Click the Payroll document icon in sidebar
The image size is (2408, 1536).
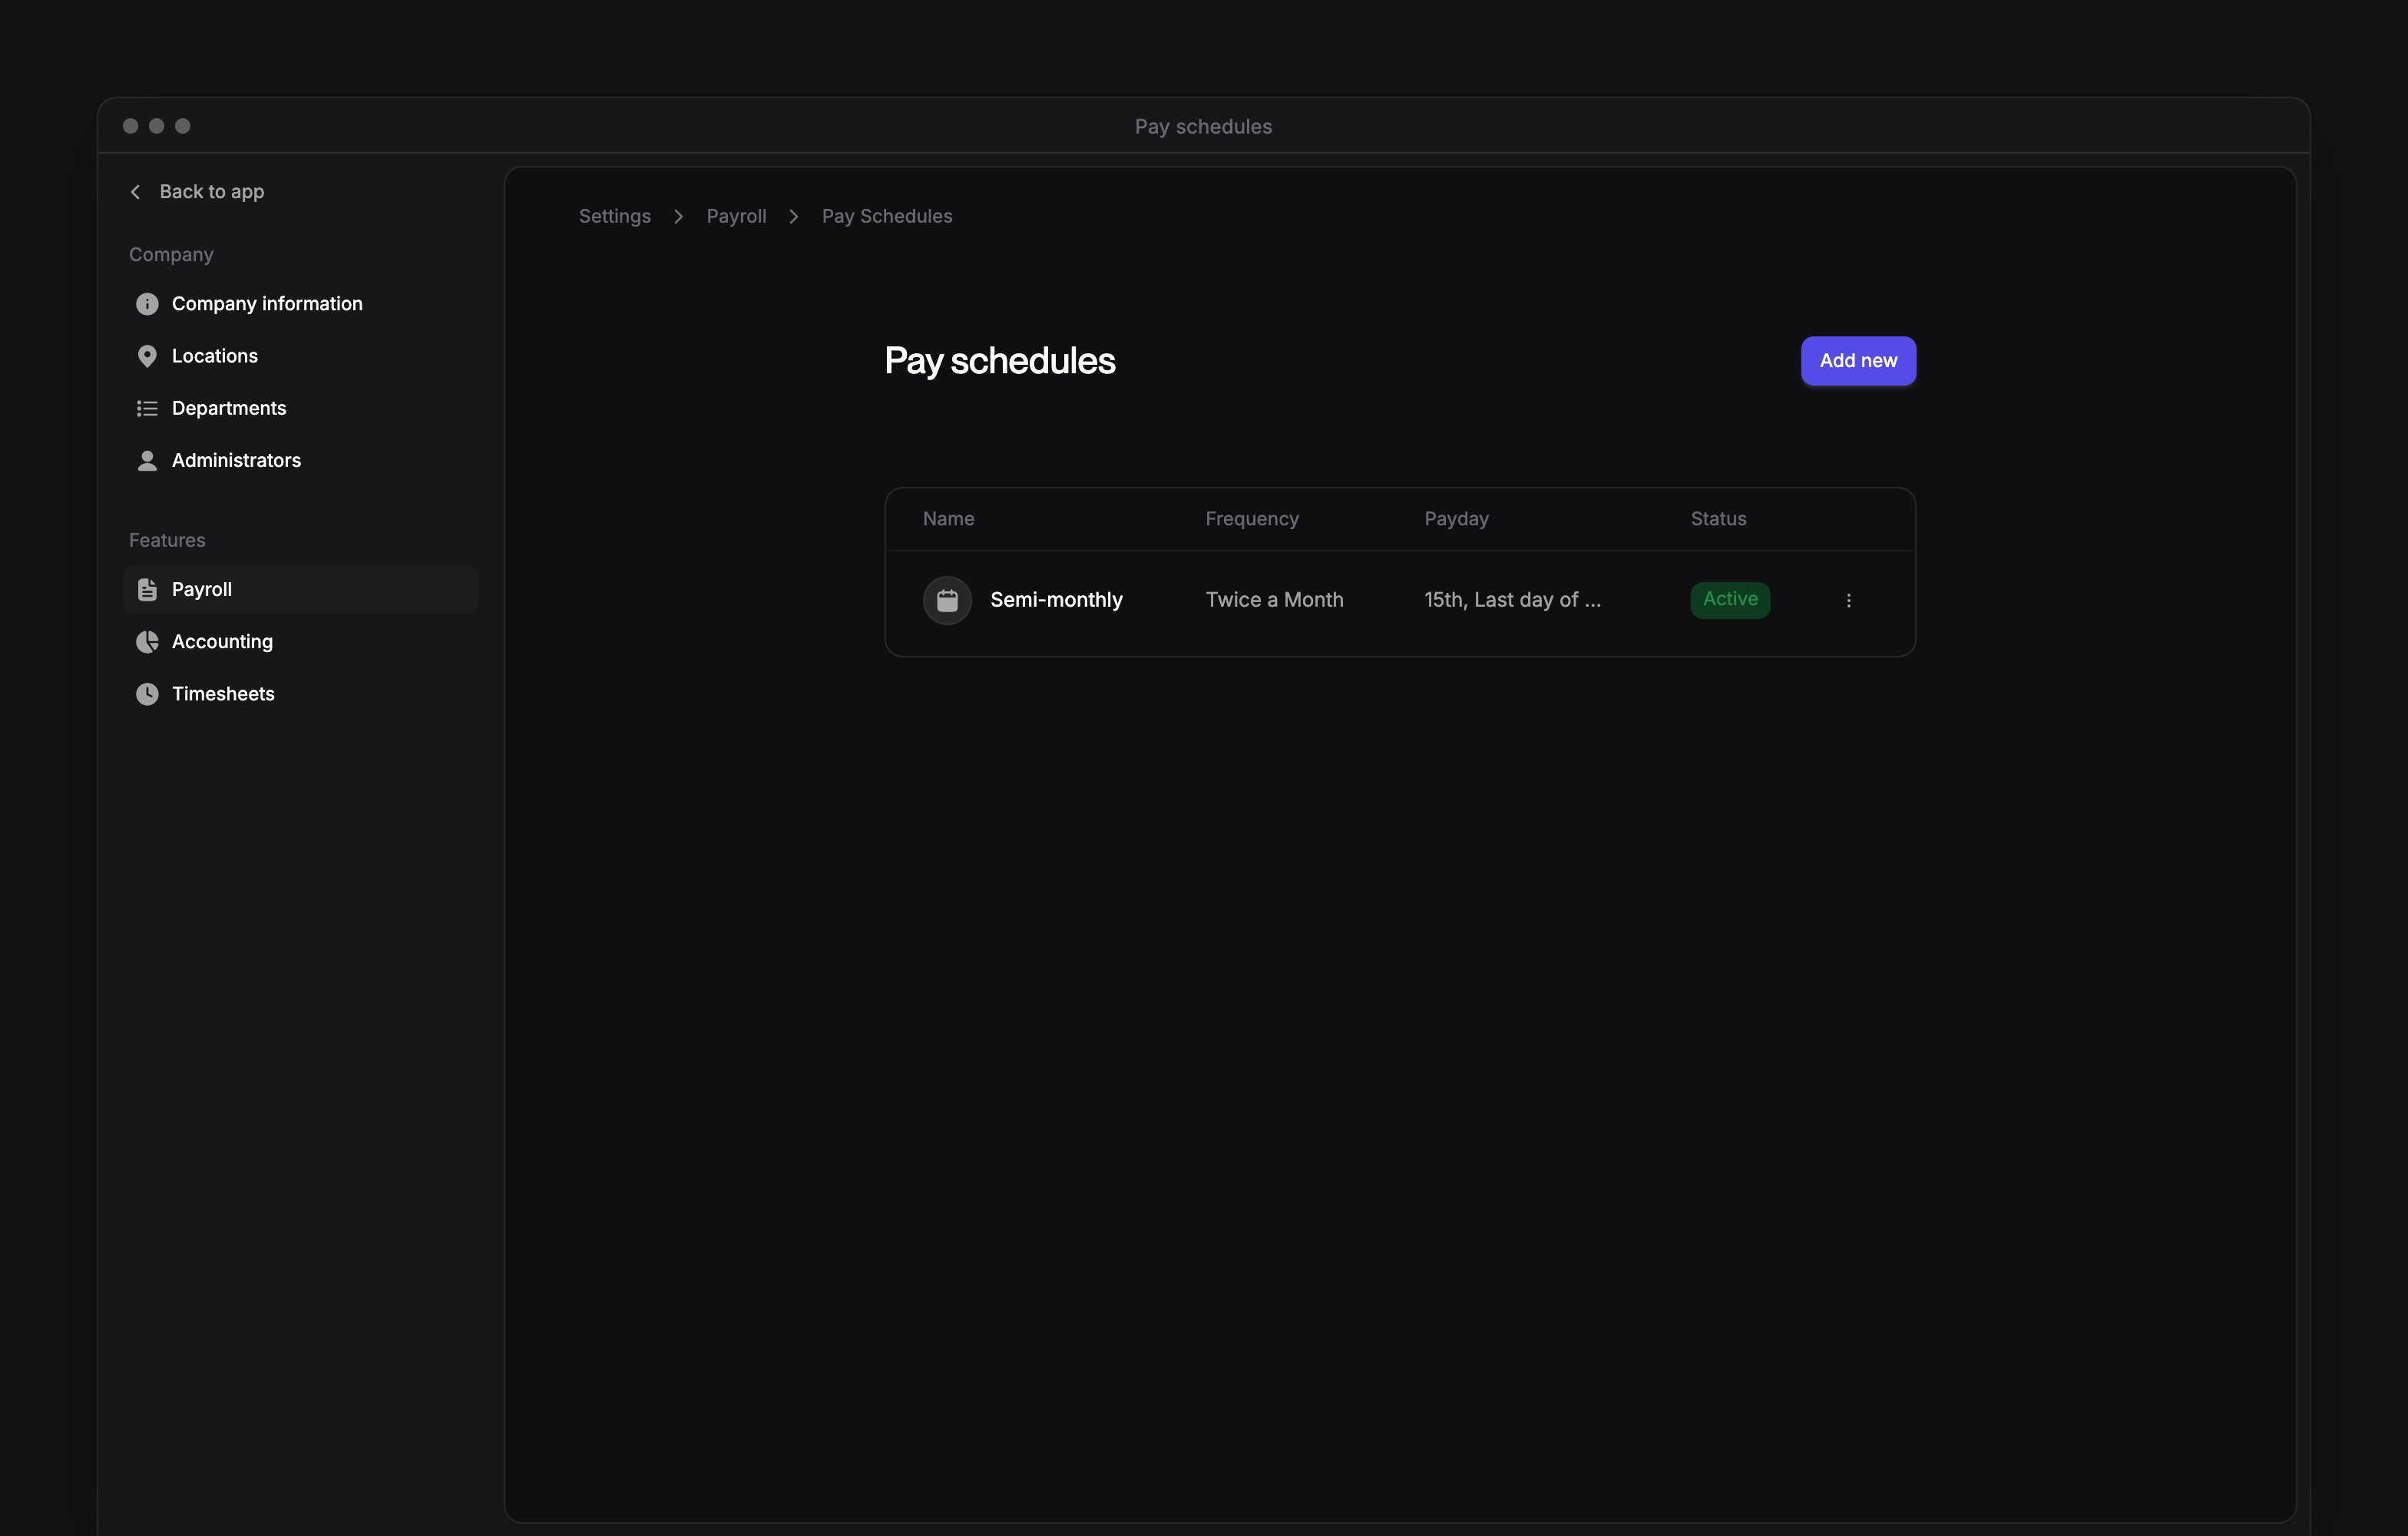pos(147,590)
